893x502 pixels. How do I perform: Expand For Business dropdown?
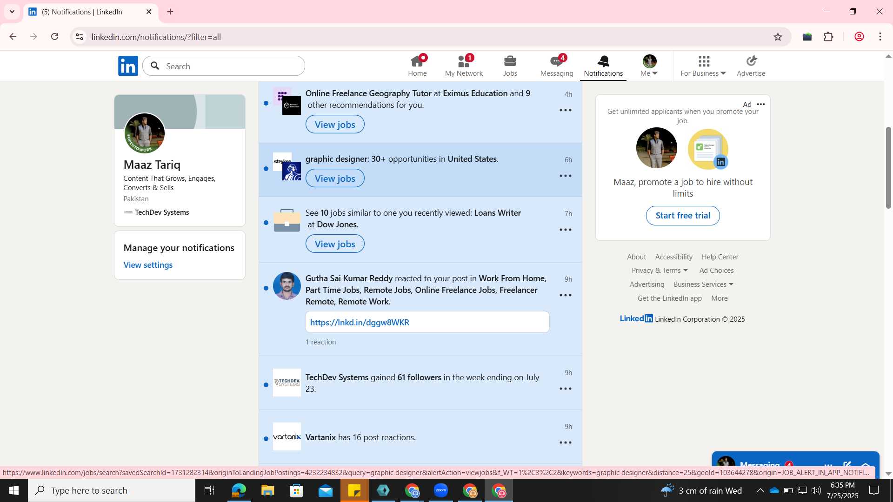coord(703,66)
